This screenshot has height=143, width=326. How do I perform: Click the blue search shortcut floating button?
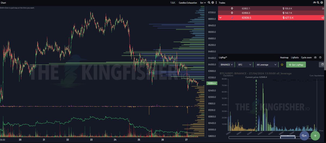[304, 135]
